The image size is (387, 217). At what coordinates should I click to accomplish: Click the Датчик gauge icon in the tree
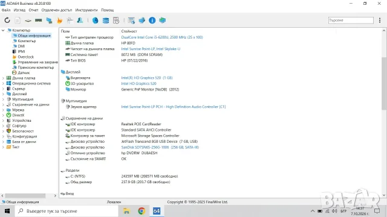[x=15, y=72]
